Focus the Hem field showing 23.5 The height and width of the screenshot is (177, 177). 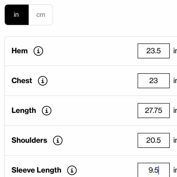(x=153, y=51)
